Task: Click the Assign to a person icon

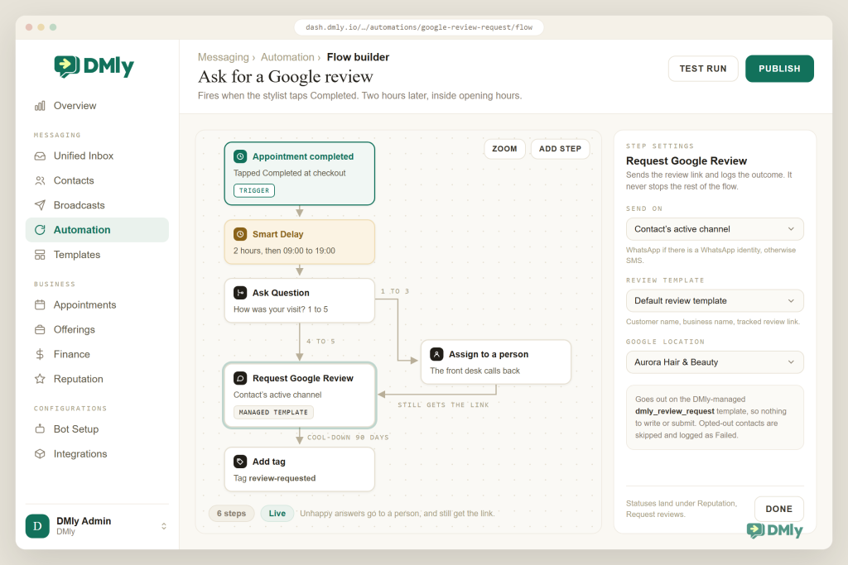Action: point(436,354)
